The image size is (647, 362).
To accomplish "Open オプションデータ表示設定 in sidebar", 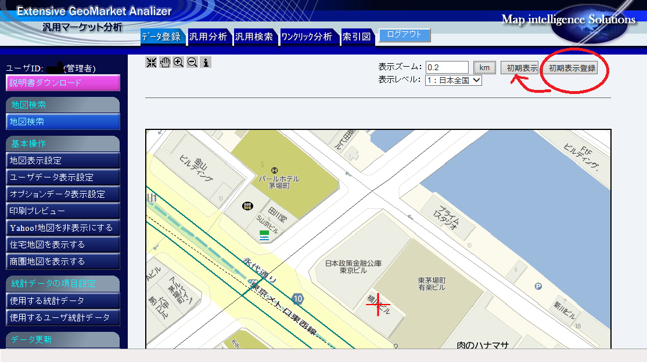I will [63, 194].
